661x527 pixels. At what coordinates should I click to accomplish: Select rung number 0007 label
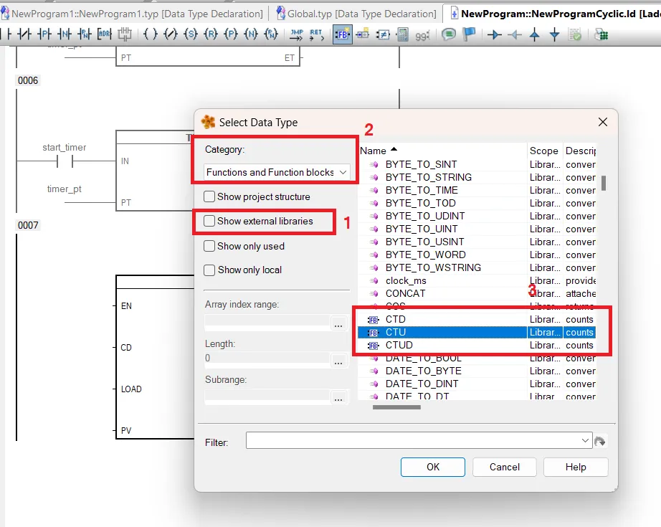(28, 225)
